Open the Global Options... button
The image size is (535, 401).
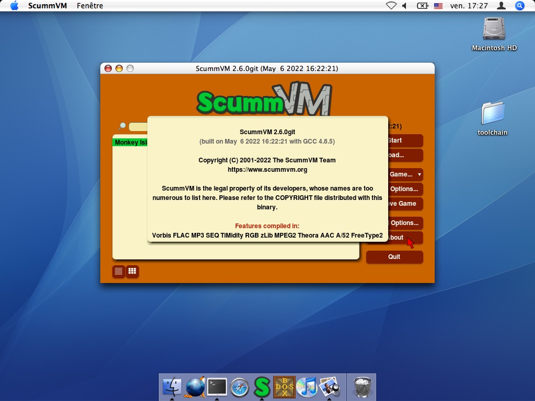coord(405,223)
